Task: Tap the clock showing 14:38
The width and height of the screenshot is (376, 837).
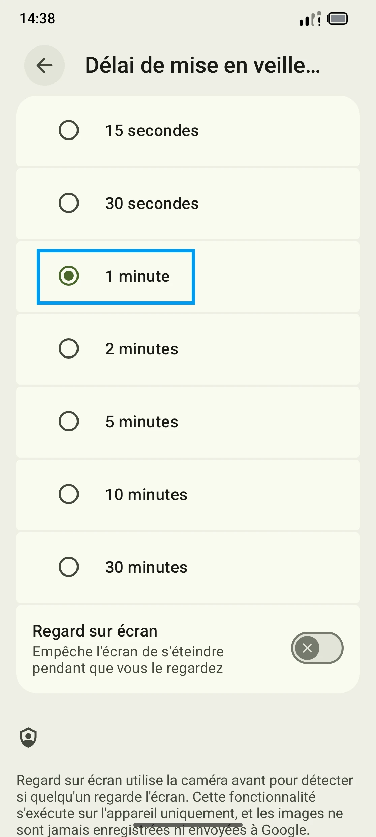Action: pyautogui.click(x=37, y=19)
